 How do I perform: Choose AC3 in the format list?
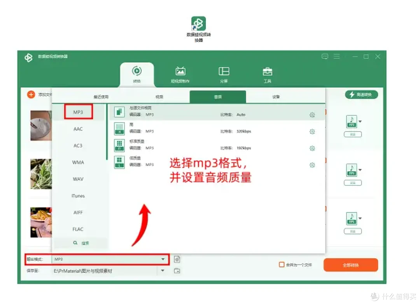(x=78, y=146)
